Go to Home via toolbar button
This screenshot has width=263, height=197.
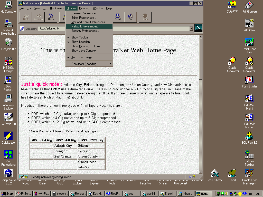[x=51, y=17]
